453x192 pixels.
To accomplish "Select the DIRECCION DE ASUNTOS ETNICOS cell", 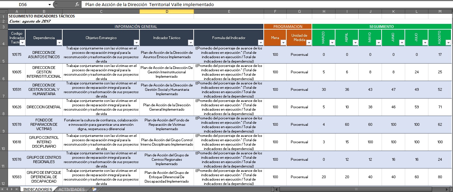I will pos(44,54).
